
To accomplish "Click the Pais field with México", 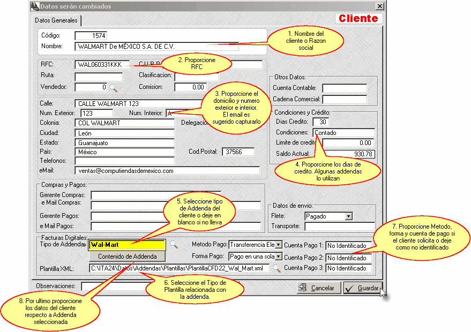I will tap(124, 152).
